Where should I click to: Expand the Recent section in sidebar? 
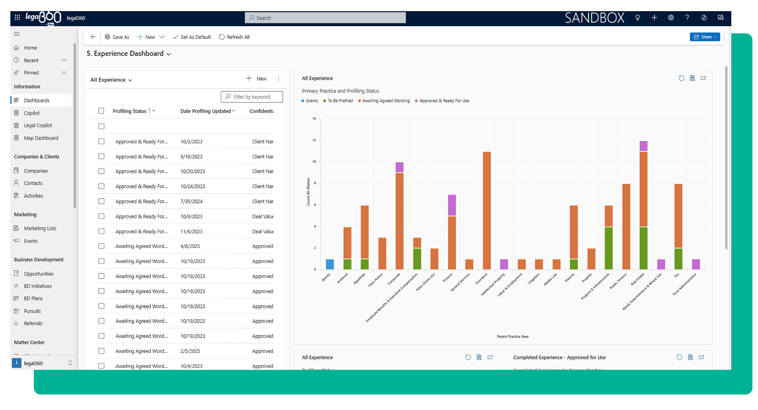click(x=64, y=60)
